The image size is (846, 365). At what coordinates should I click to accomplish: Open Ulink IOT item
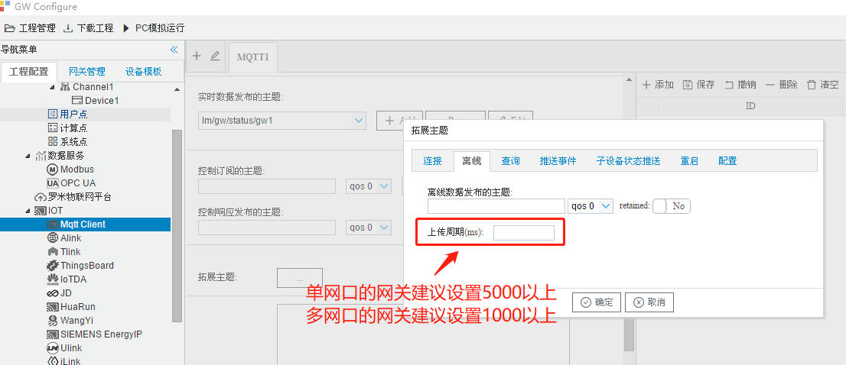pyautogui.click(x=65, y=348)
